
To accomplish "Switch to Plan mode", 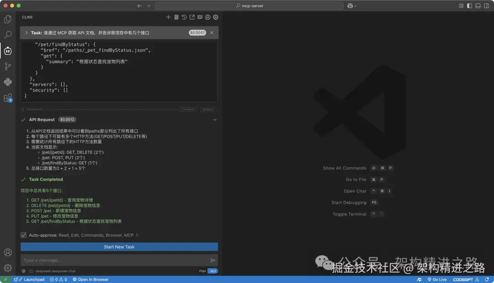I will point(203,271).
